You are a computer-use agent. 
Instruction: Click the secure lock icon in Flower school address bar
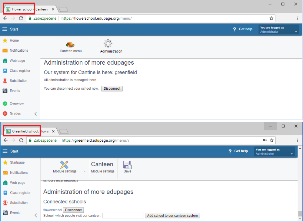[x=30, y=18]
